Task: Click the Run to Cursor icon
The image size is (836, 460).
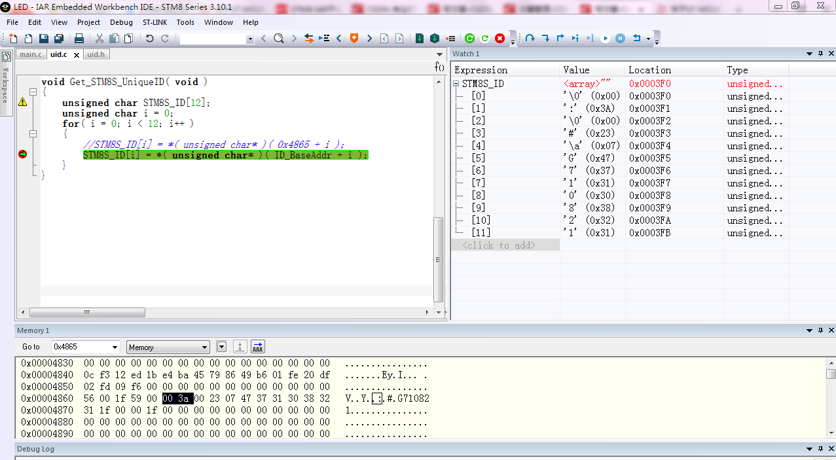Action: [591, 39]
